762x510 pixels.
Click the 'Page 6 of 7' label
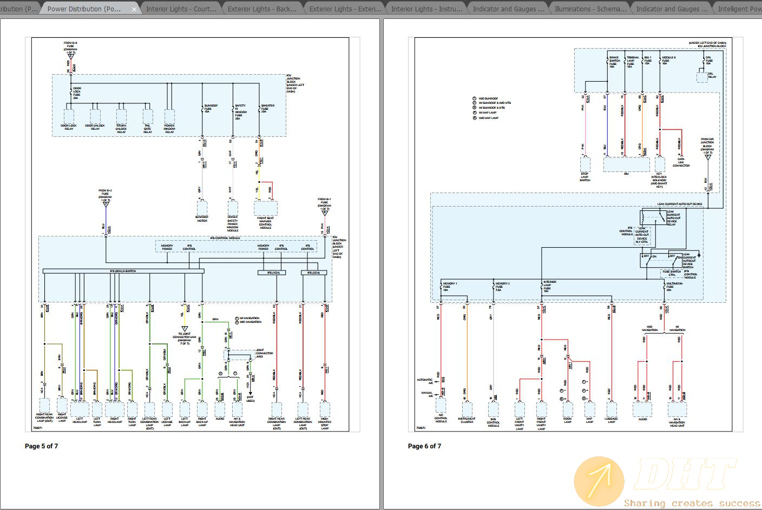click(x=424, y=446)
